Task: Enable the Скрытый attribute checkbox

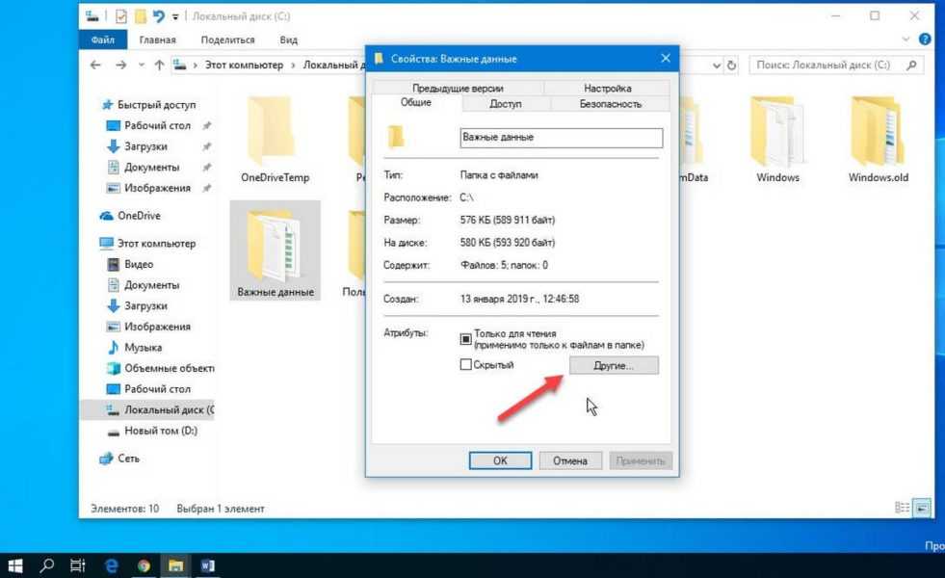Action: [x=466, y=365]
